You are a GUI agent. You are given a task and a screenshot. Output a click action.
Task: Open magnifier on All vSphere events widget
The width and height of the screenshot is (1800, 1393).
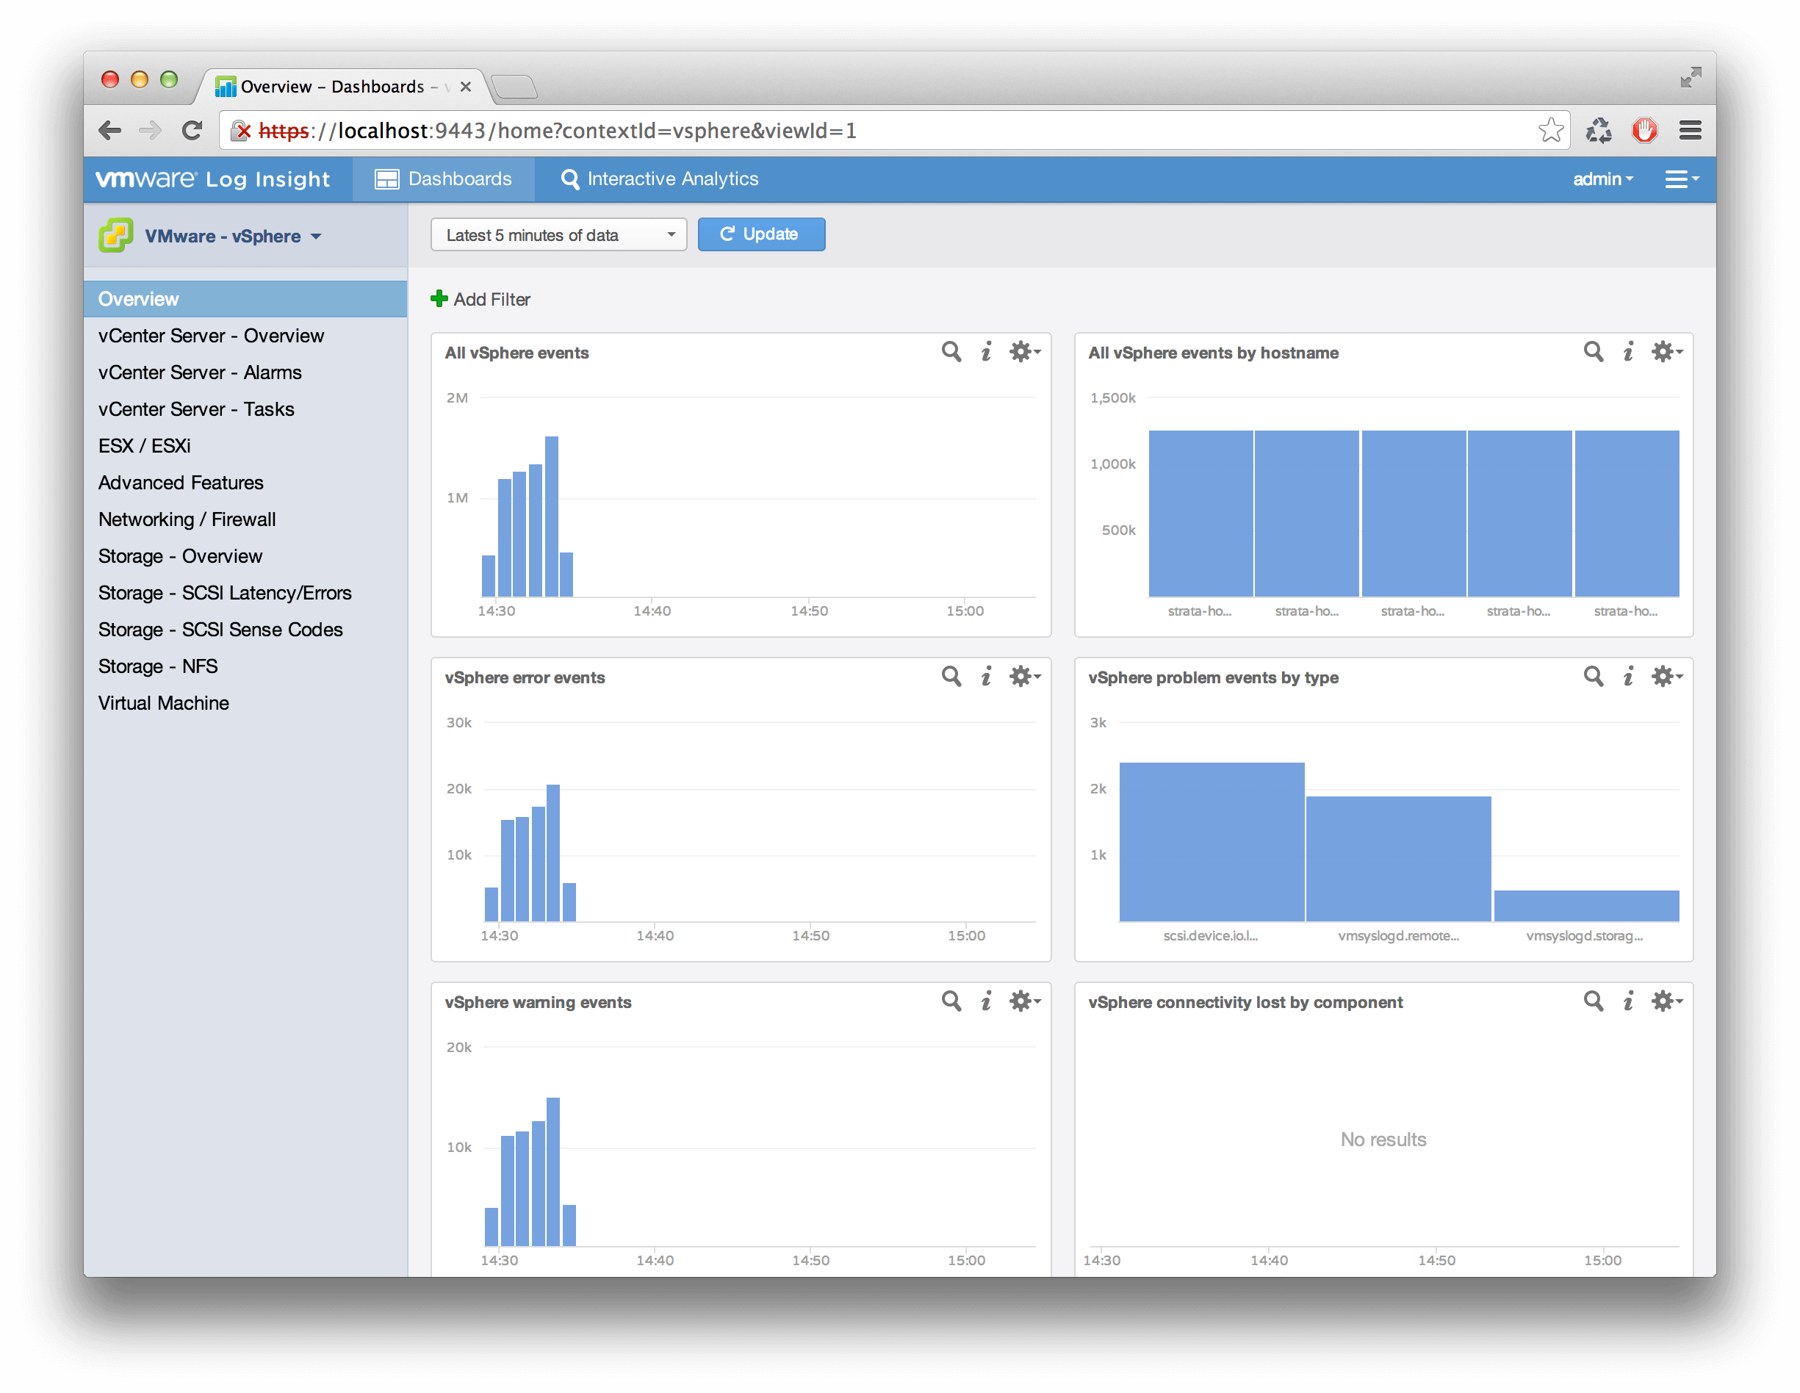click(x=951, y=352)
